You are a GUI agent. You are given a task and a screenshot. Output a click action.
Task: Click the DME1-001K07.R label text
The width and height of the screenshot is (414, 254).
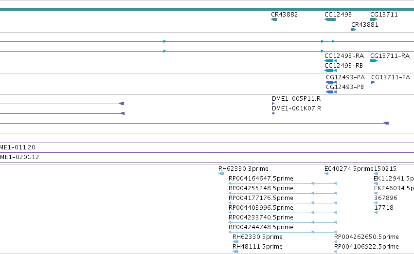click(x=296, y=109)
